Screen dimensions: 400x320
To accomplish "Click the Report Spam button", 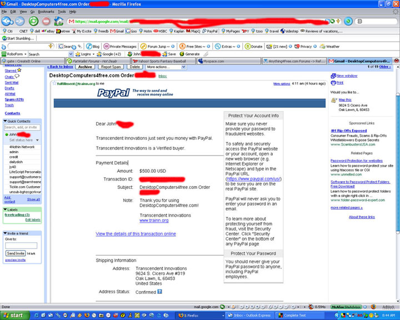I will point(111,67).
